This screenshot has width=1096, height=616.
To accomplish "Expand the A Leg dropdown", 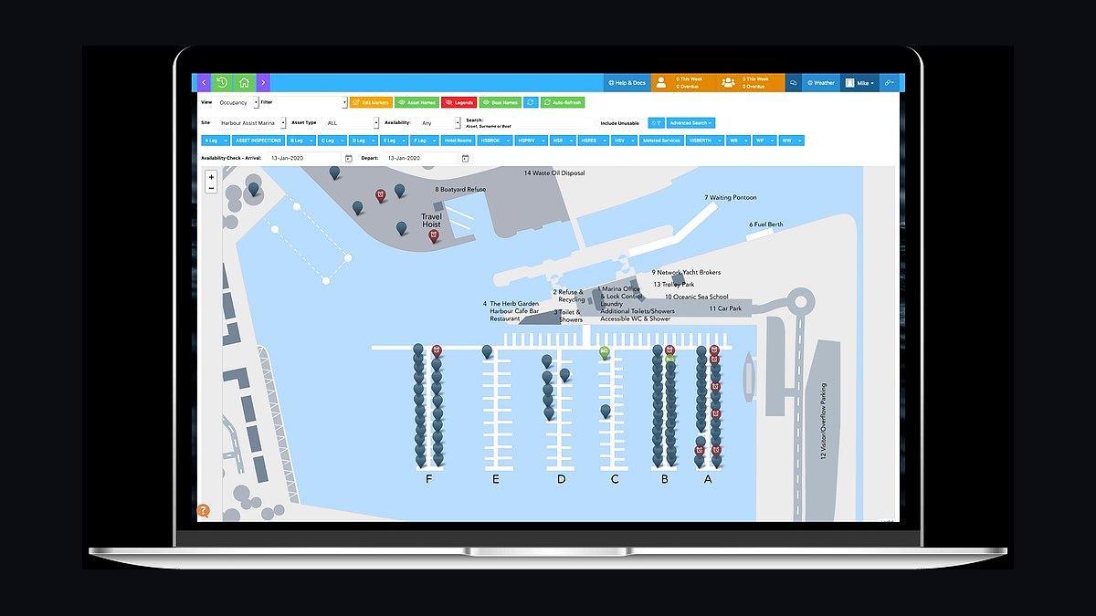I will point(216,141).
